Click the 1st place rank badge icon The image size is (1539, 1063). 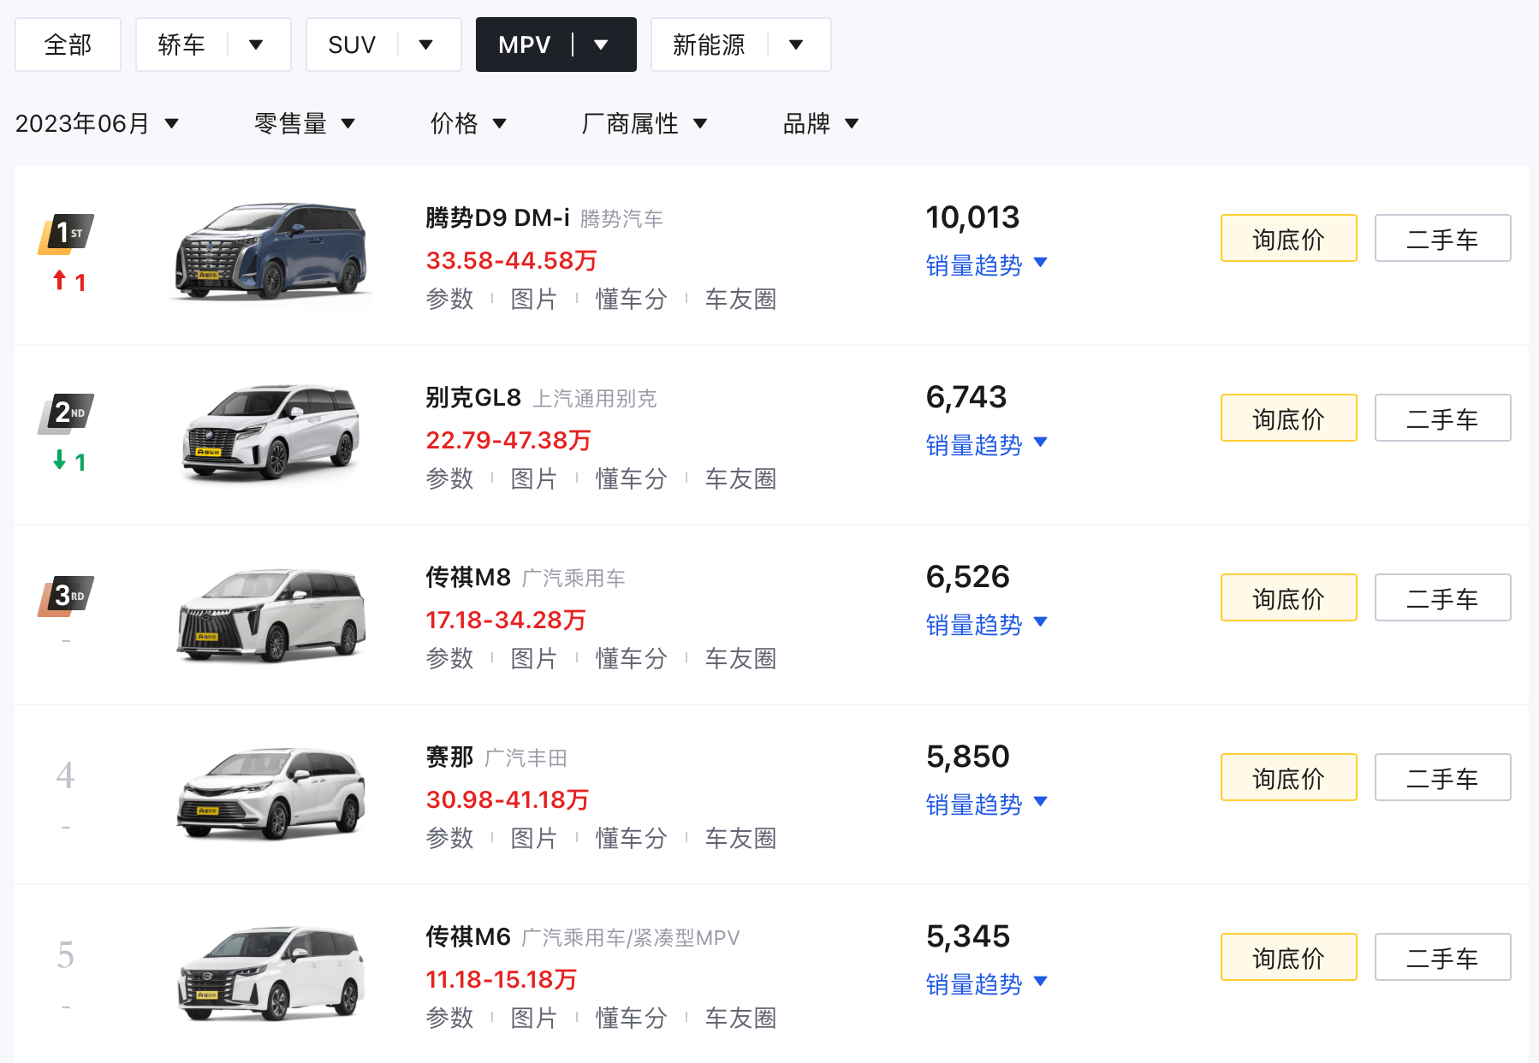click(66, 234)
